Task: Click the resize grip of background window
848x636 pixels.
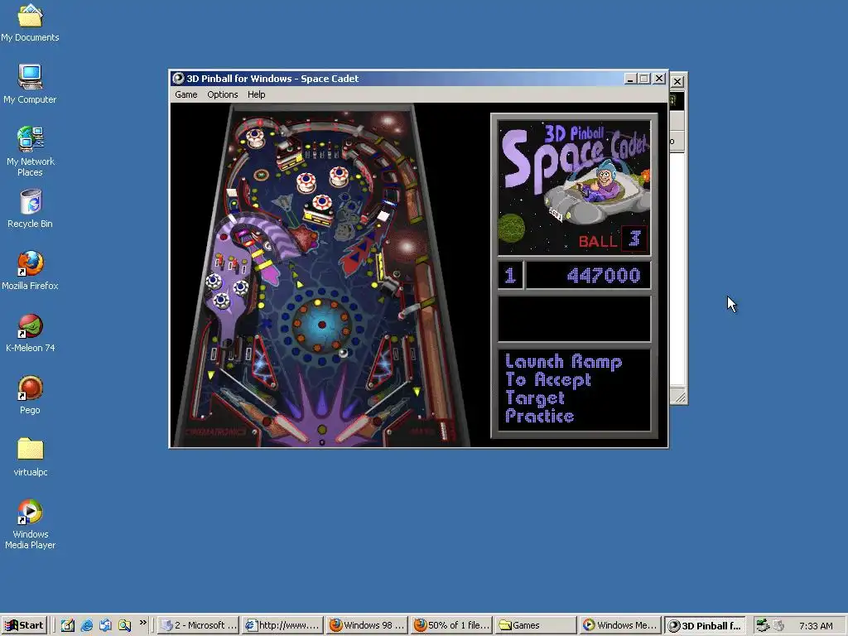Action: coord(680,397)
